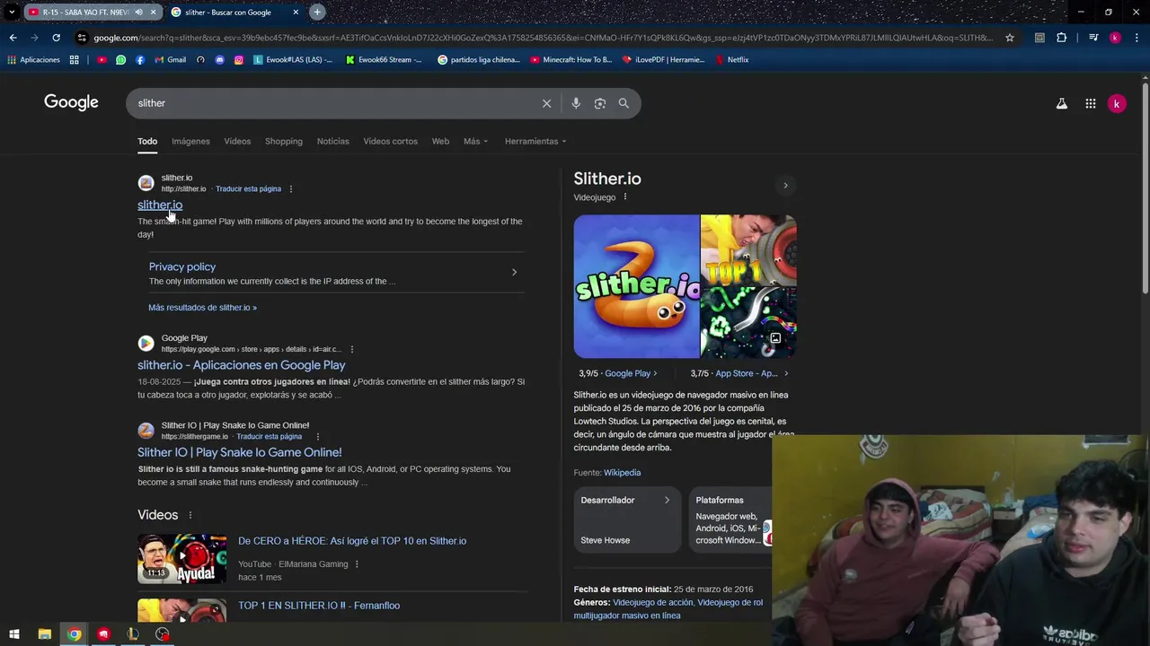
Task: Open Google Lens image search icon
Action: click(600, 103)
